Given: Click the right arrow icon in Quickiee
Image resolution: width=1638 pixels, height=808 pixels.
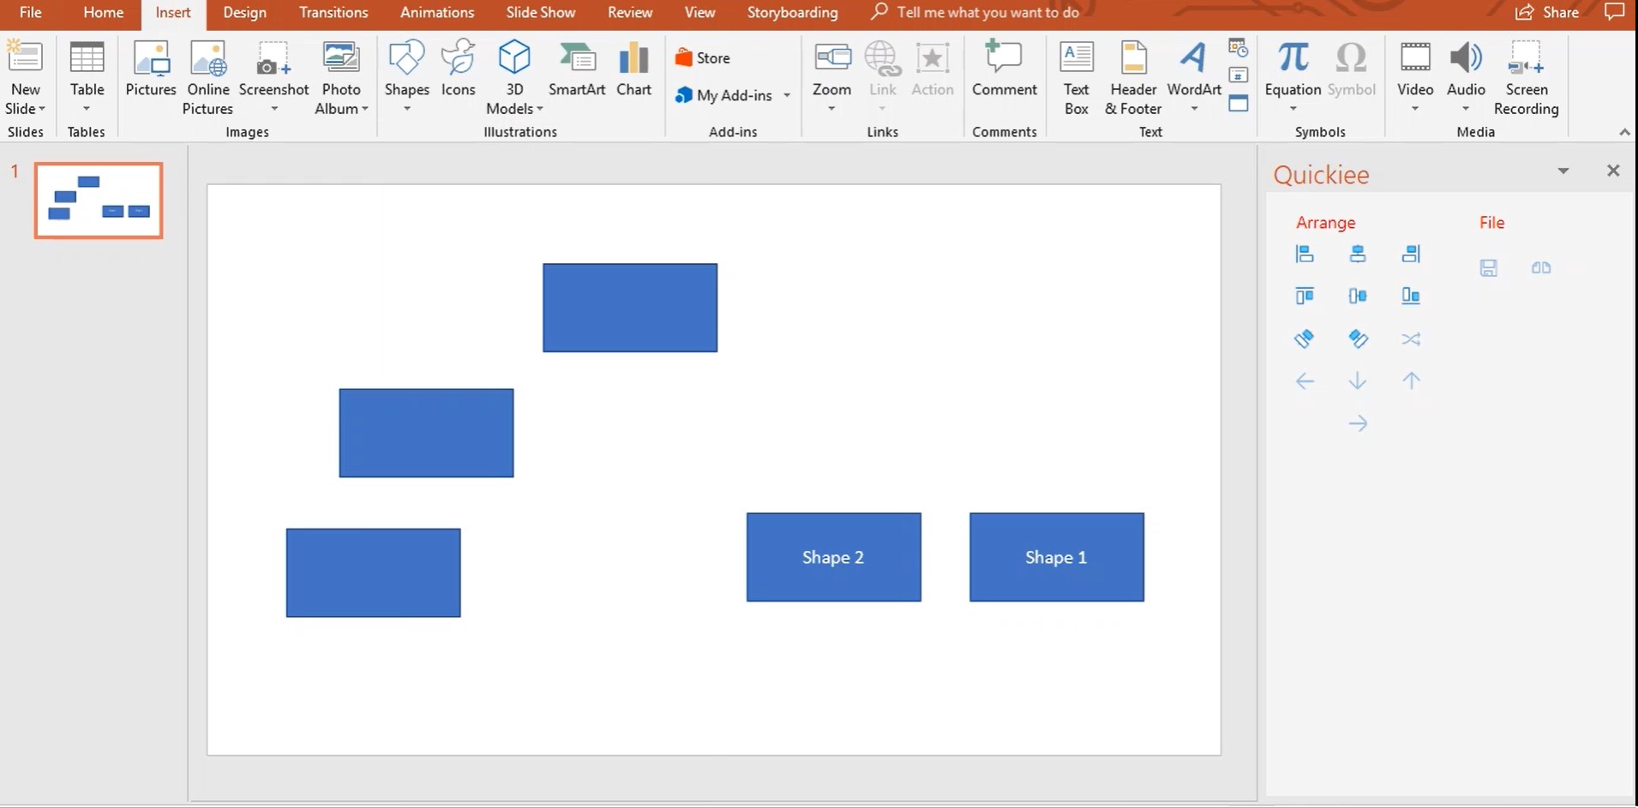Looking at the screenshot, I should 1358,423.
